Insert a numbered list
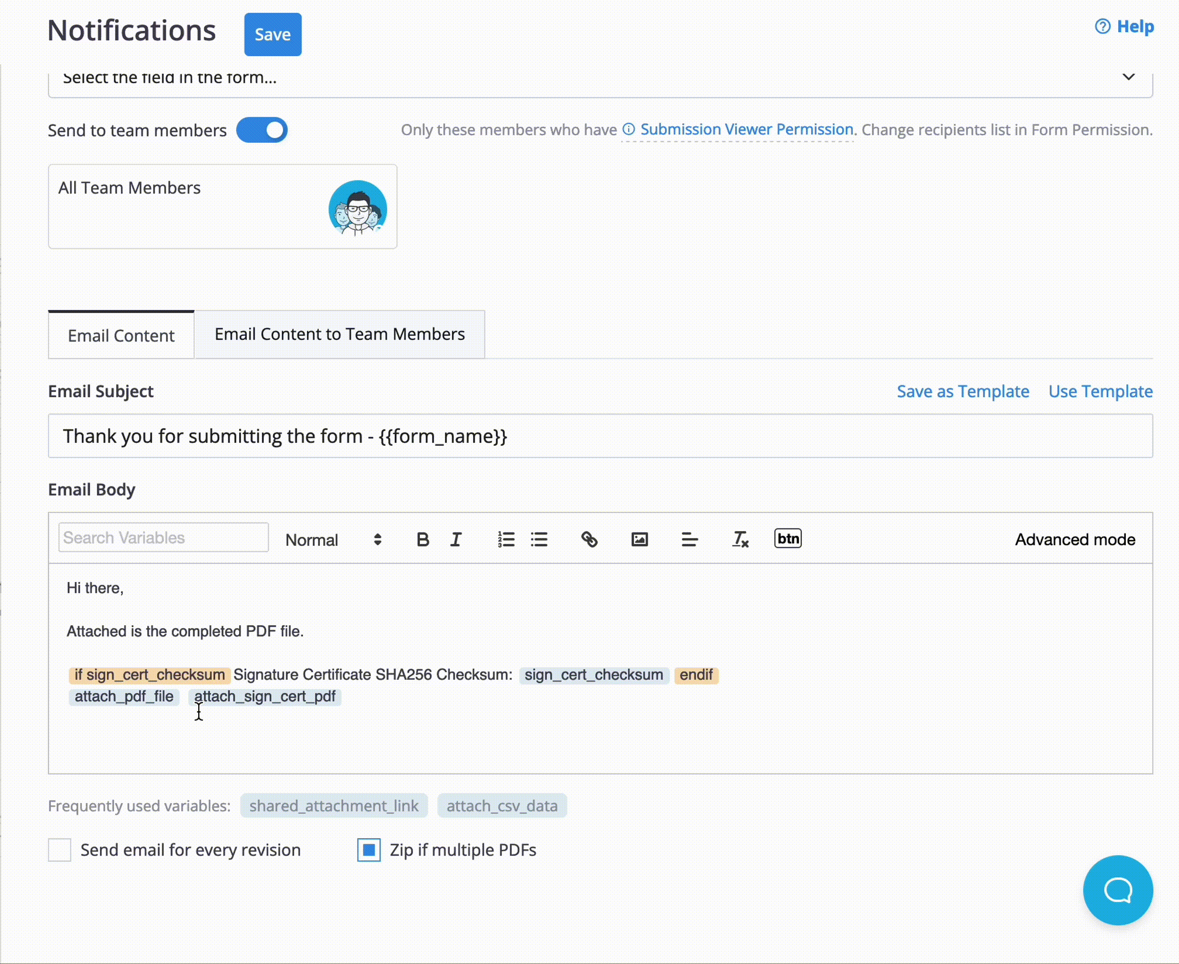 click(506, 539)
